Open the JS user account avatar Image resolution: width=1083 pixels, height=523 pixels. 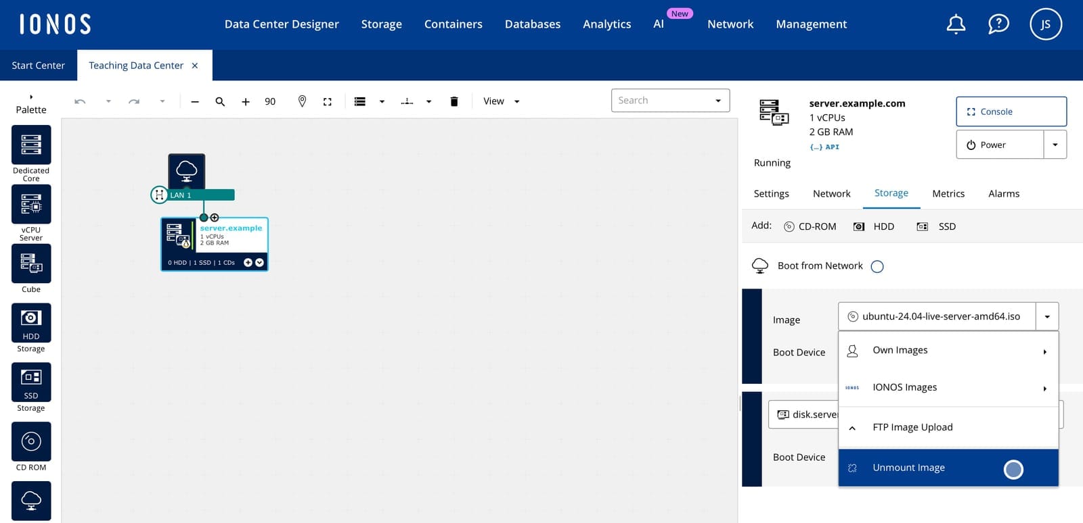click(x=1046, y=24)
